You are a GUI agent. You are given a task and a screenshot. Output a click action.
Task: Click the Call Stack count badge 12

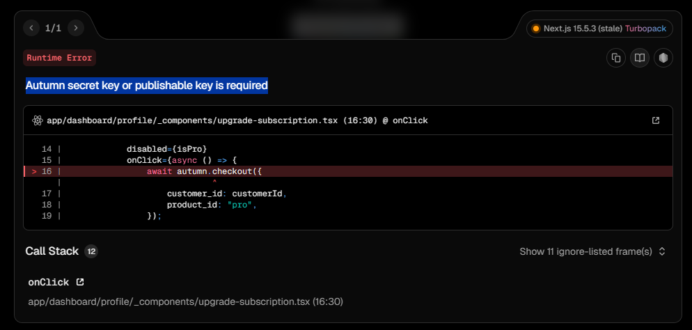91,251
